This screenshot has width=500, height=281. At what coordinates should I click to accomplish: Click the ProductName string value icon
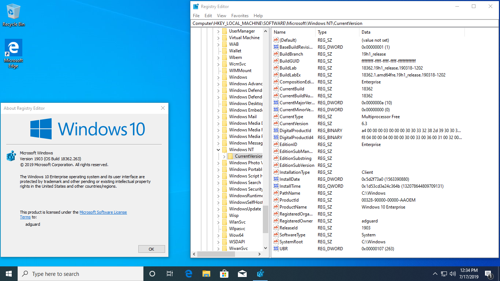pyautogui.click(x=276, y=207)
